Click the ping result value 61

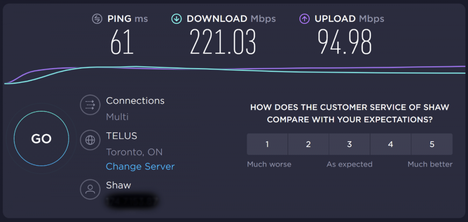(122, 42)
